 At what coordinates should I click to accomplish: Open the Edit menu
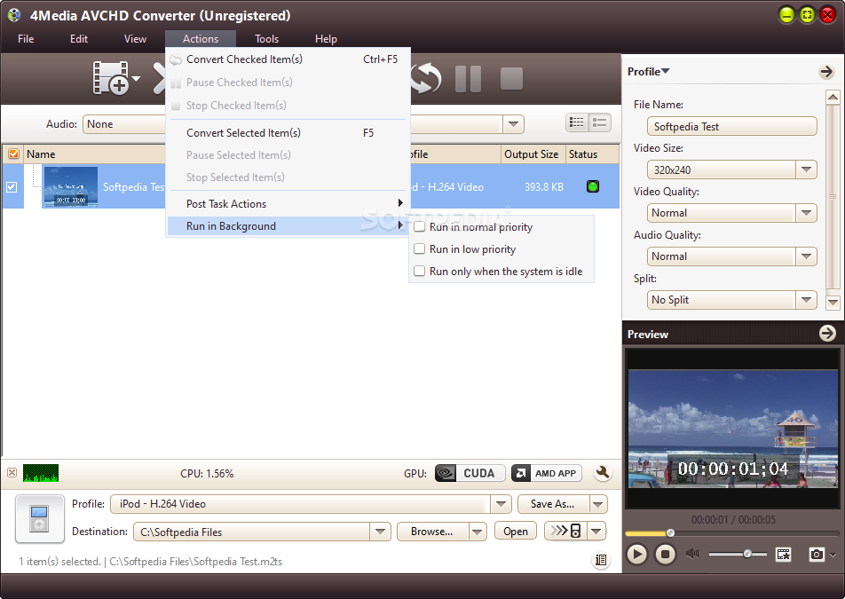pyautogui.click(x=79, y=39)
